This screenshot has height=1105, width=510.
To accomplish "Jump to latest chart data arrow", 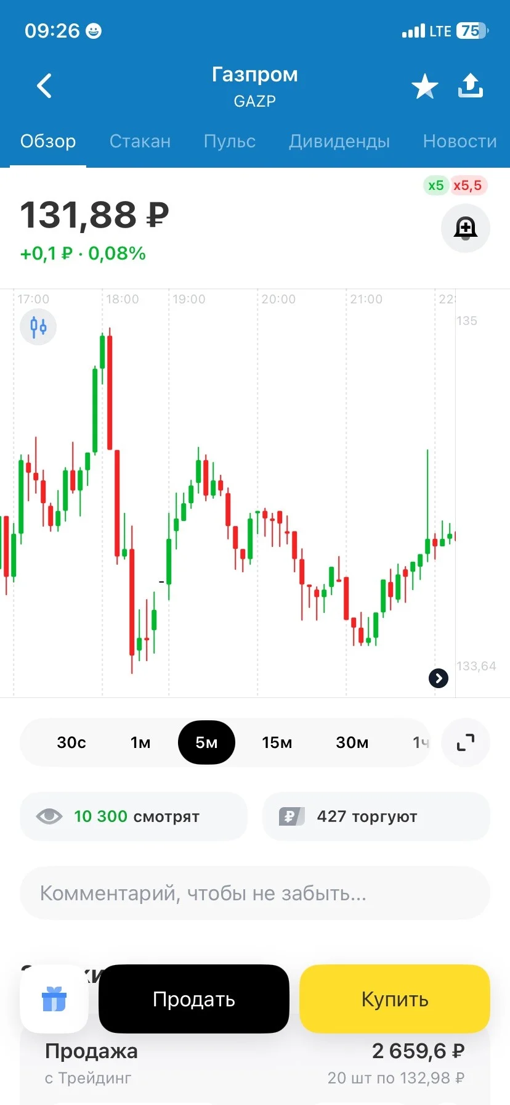I will (x=438, y=678).
